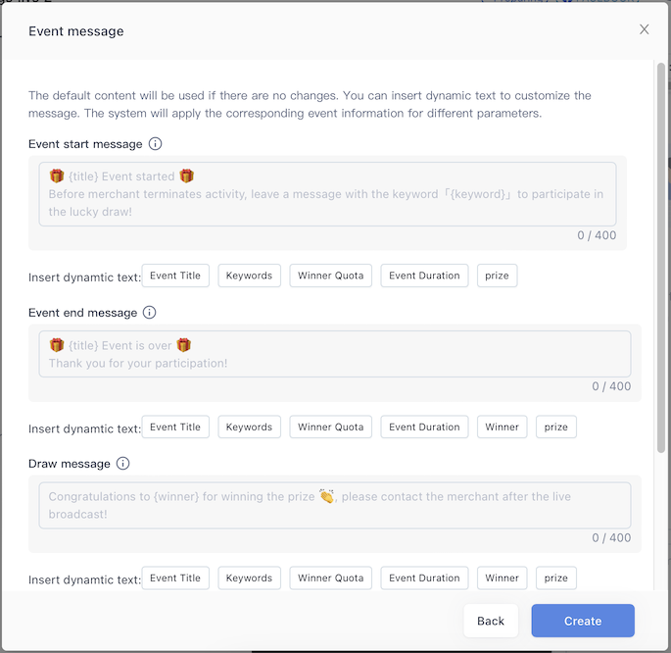
Task: Insert Winner Quota into Event end message
Action: 331,427
